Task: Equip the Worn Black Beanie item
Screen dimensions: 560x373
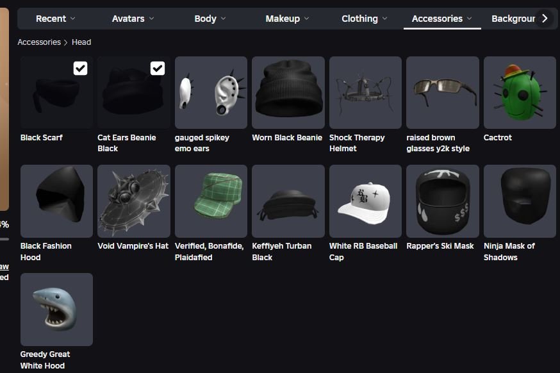Action: click(x=288, y=92)
